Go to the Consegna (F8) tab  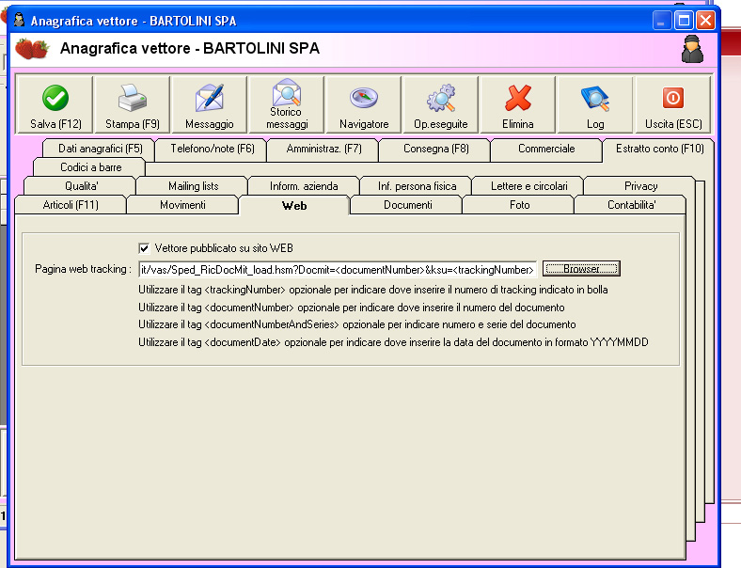[x=435, y=149]
